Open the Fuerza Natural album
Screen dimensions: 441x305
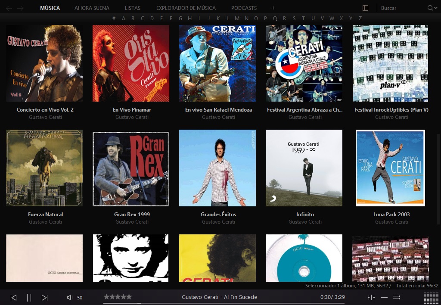point(45,168)
